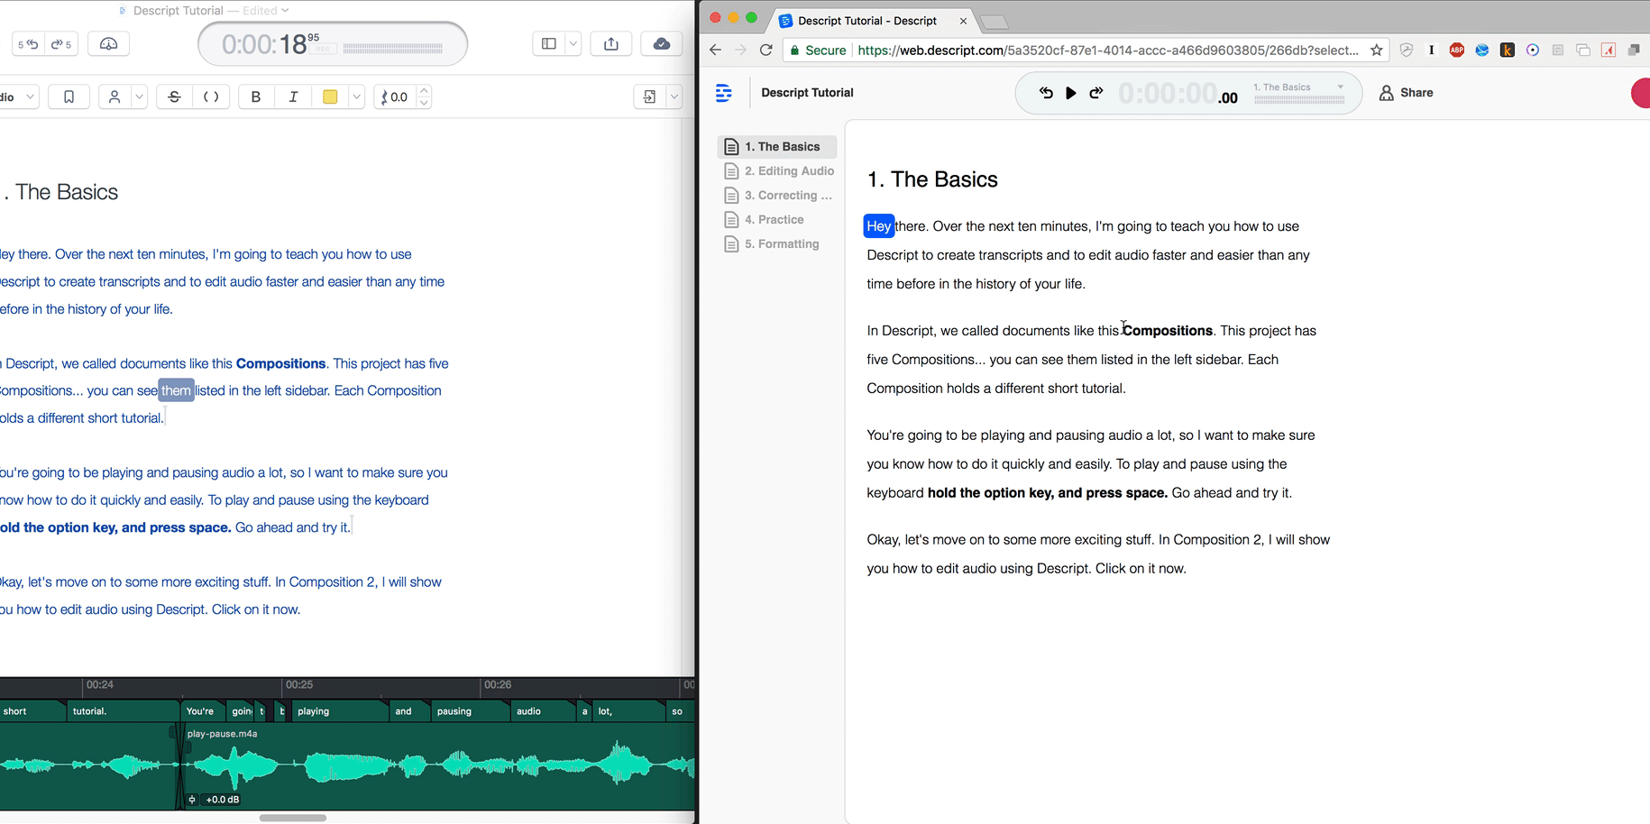Click the browser forward arrow

click(740, 50)
